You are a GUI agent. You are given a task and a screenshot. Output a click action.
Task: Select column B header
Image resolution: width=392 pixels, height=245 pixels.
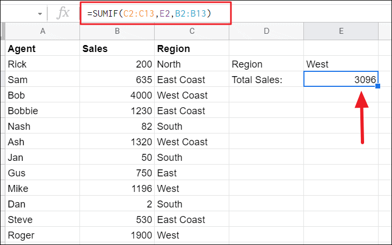coord(117,32)
